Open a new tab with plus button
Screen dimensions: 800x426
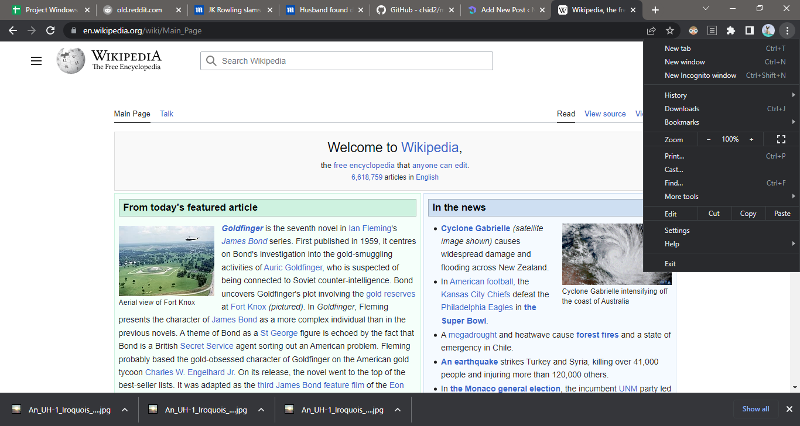(655, 10)
